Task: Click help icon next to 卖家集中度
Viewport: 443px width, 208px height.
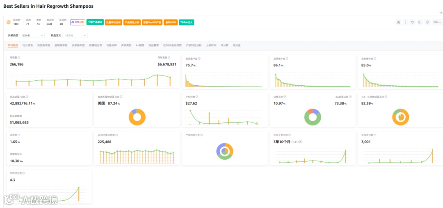Action: click(x=375, y=59)
